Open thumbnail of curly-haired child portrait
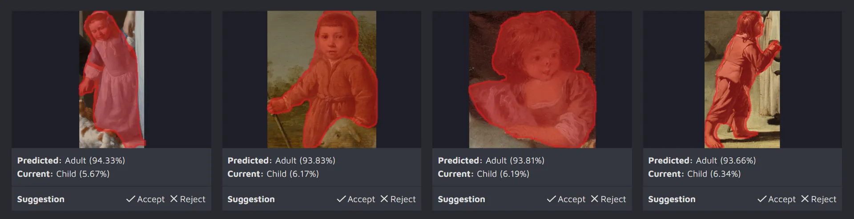Screen dimensions: 854x219 click(532, 80)
